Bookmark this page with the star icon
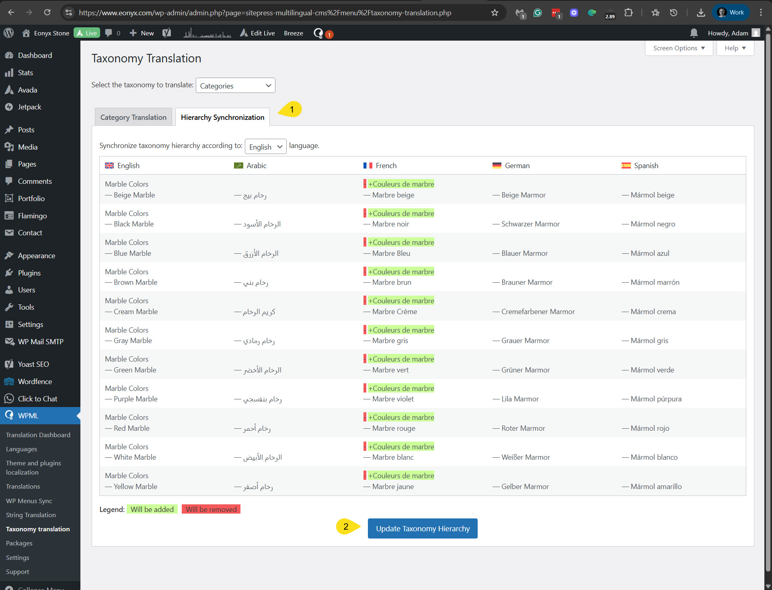Screen dimensions: 772x590 click(x=495, y=12)
